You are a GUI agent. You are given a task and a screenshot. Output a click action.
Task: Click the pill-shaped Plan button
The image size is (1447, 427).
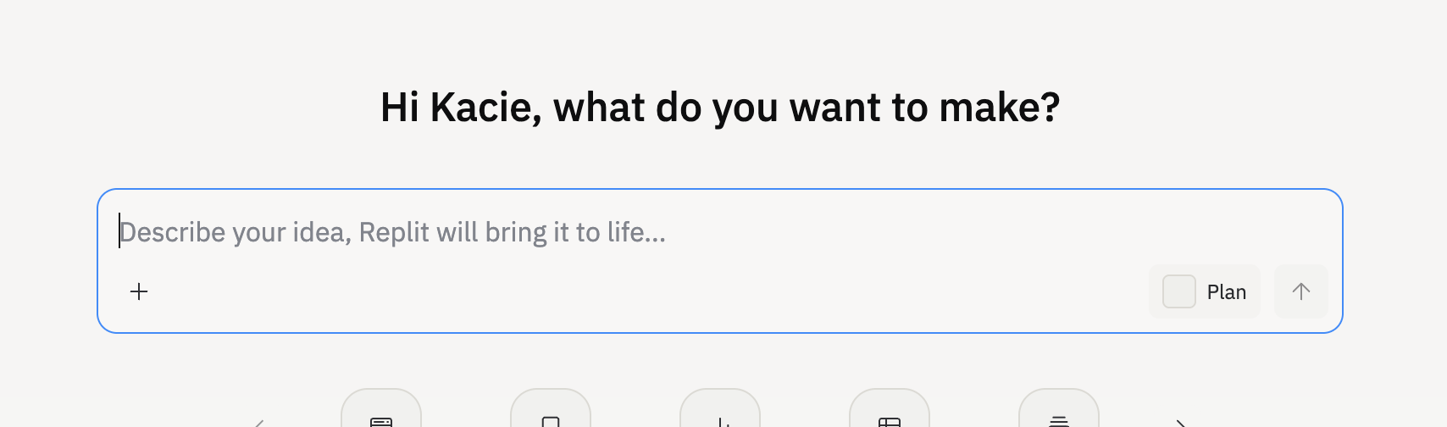coord(1204,291)
